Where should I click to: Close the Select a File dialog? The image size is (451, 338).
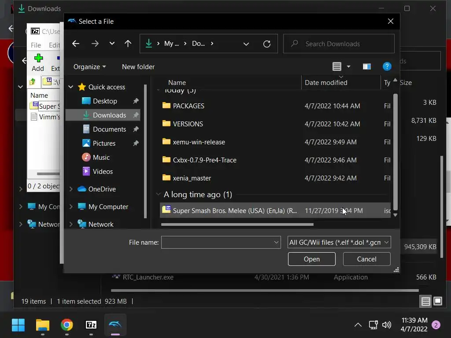390,21
